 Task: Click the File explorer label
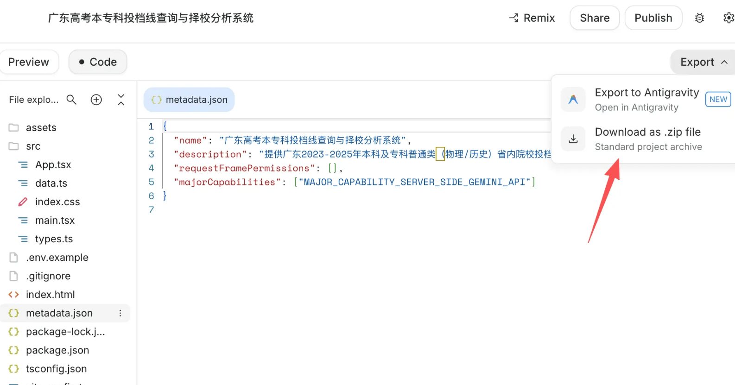click(x=34, y=100)
